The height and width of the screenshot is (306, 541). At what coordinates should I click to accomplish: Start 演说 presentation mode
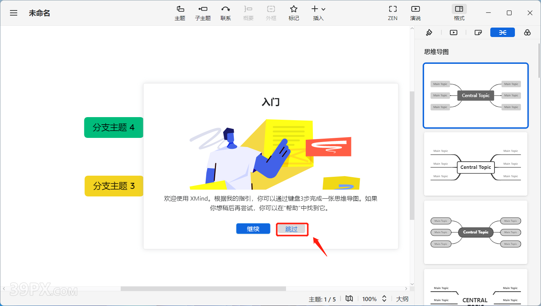pos(415,13)
